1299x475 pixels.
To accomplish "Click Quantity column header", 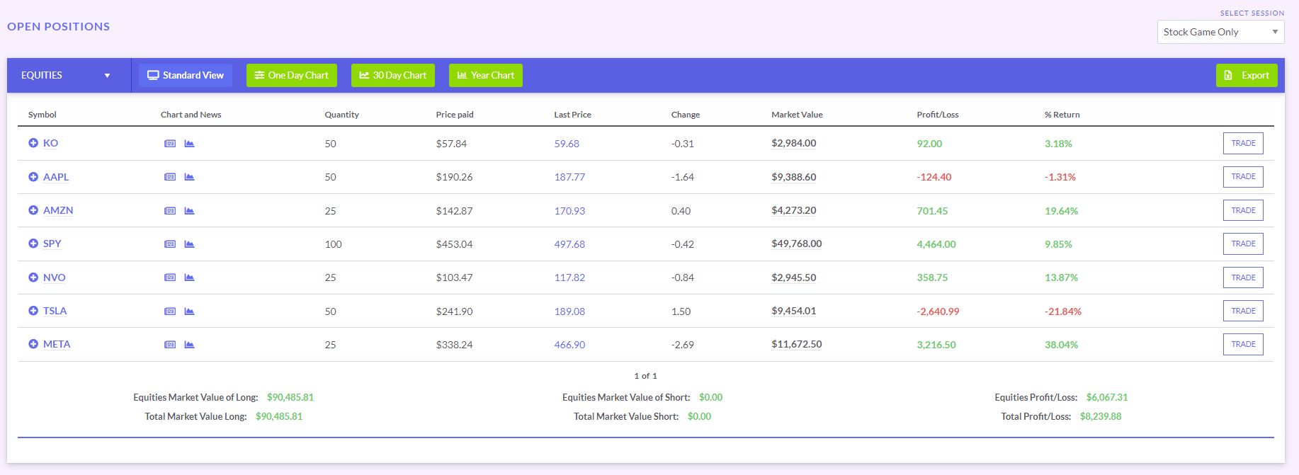I will pyautogui.click(x=342, y=115).
